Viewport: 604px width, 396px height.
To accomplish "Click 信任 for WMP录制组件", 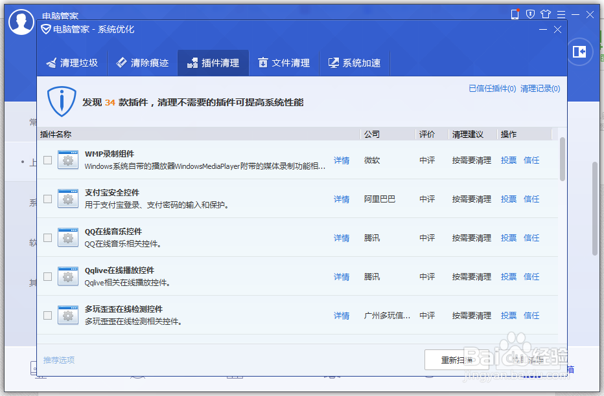I will [531, 160].
